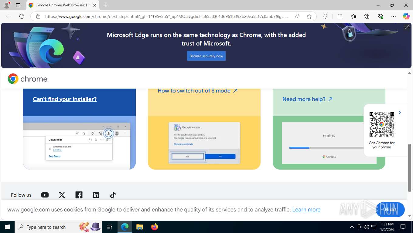
Task: Open Can't find your installer link
Action: point(65,99)
